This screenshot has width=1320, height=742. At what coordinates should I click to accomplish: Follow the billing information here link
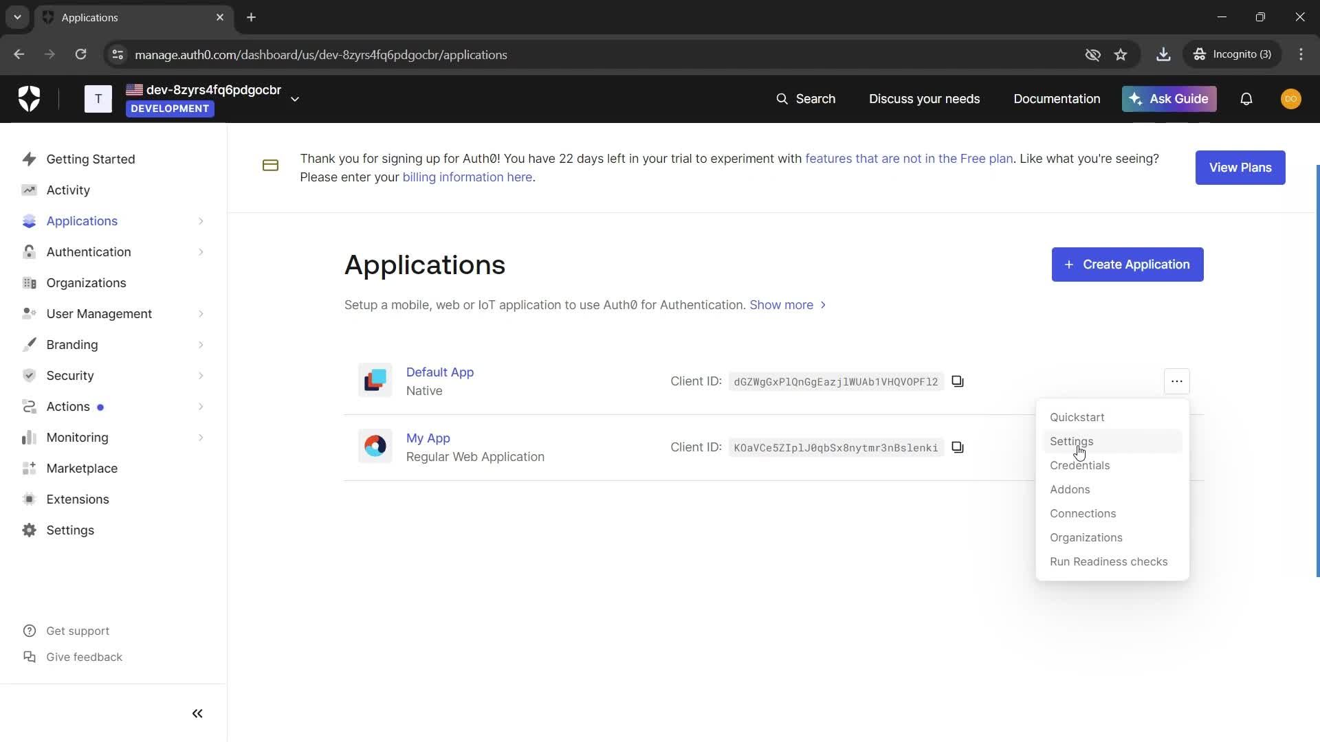coord(467,177)
